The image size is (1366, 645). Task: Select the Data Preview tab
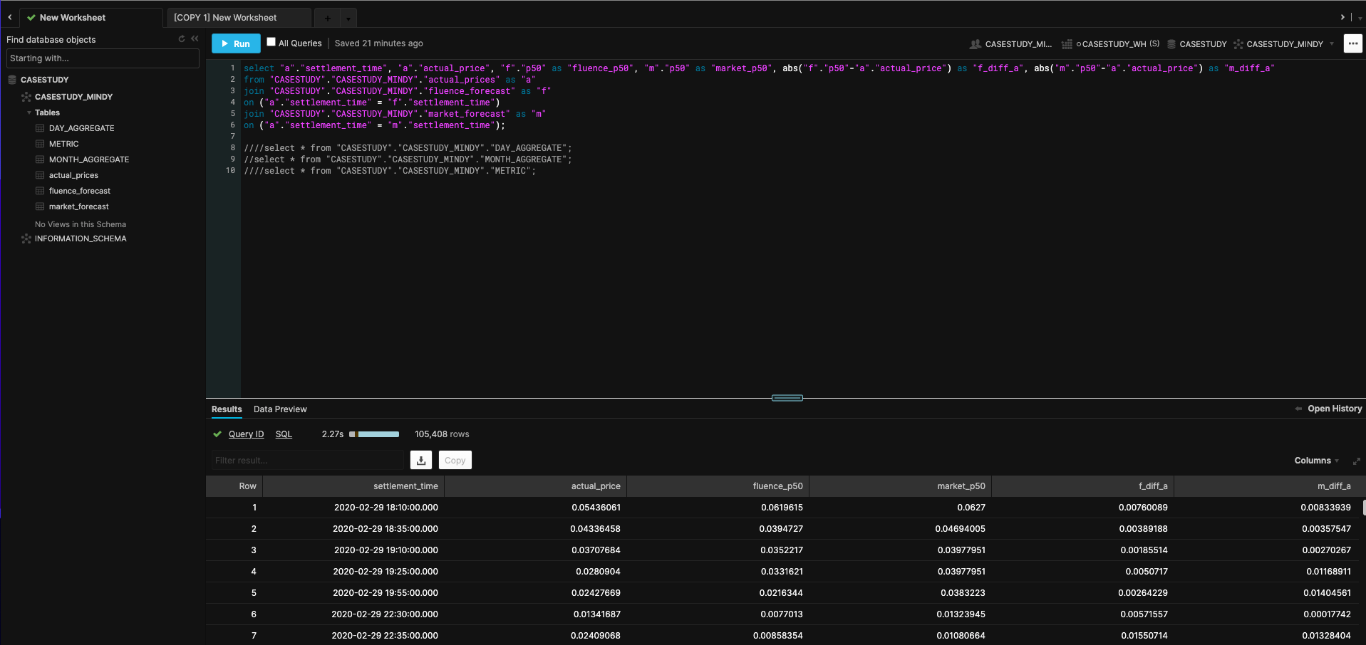point(280,409)
